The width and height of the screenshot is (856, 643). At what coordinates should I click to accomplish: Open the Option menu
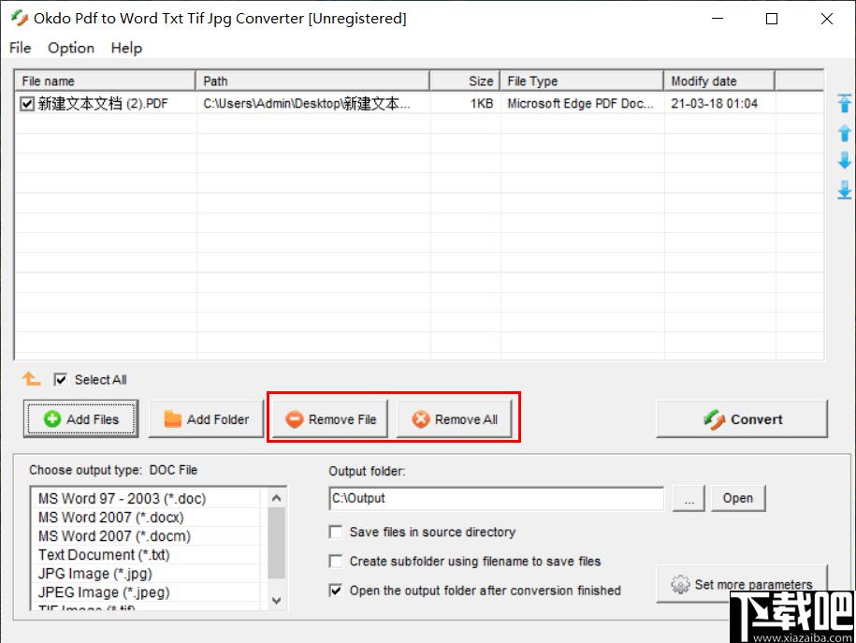point(71,48)
